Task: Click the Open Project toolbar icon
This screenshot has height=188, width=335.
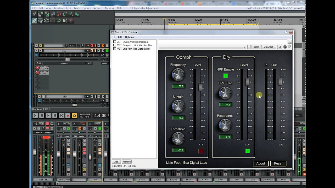Action: (x=40, y=14)
